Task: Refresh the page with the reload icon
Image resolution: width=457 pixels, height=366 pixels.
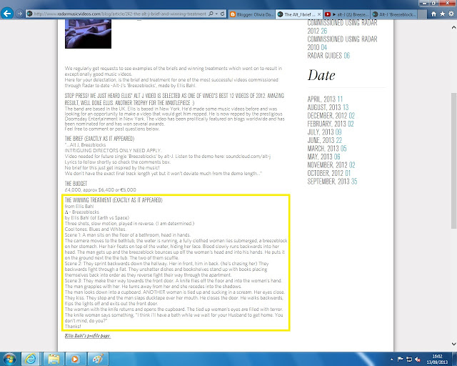Action: pyautogui.click(x=222, y=14)
